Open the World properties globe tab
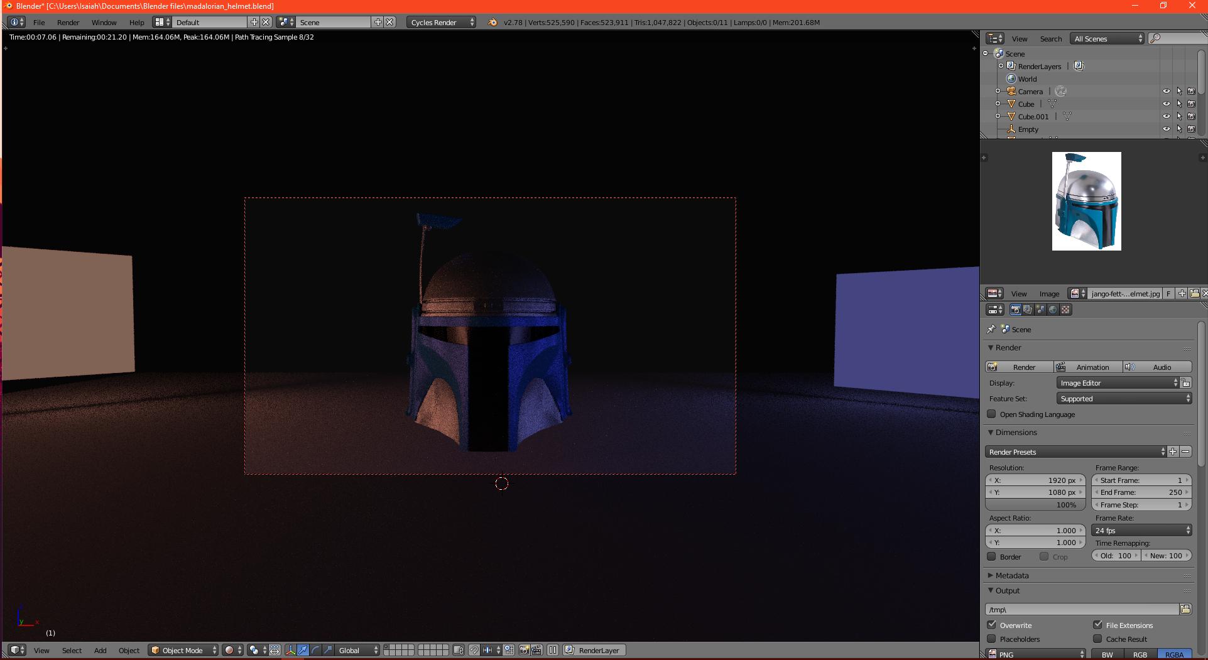1208x660 pixels. pos(1053,310)
